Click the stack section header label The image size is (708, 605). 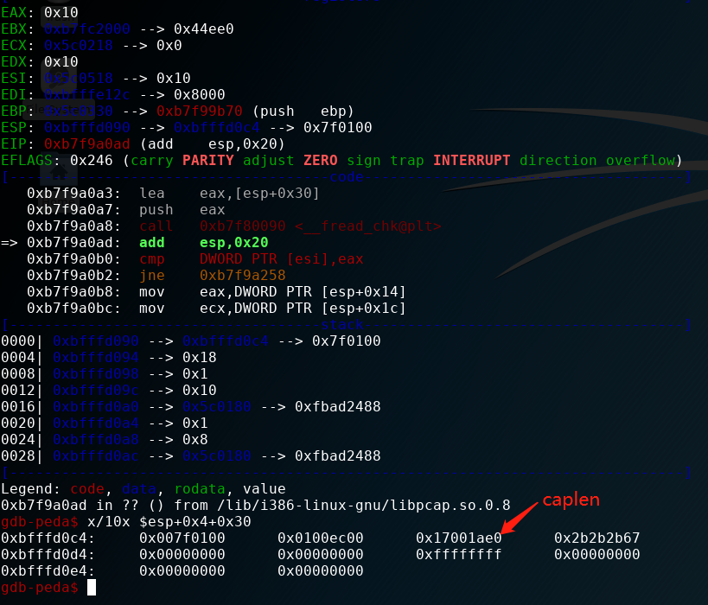[x=342, y=325]
